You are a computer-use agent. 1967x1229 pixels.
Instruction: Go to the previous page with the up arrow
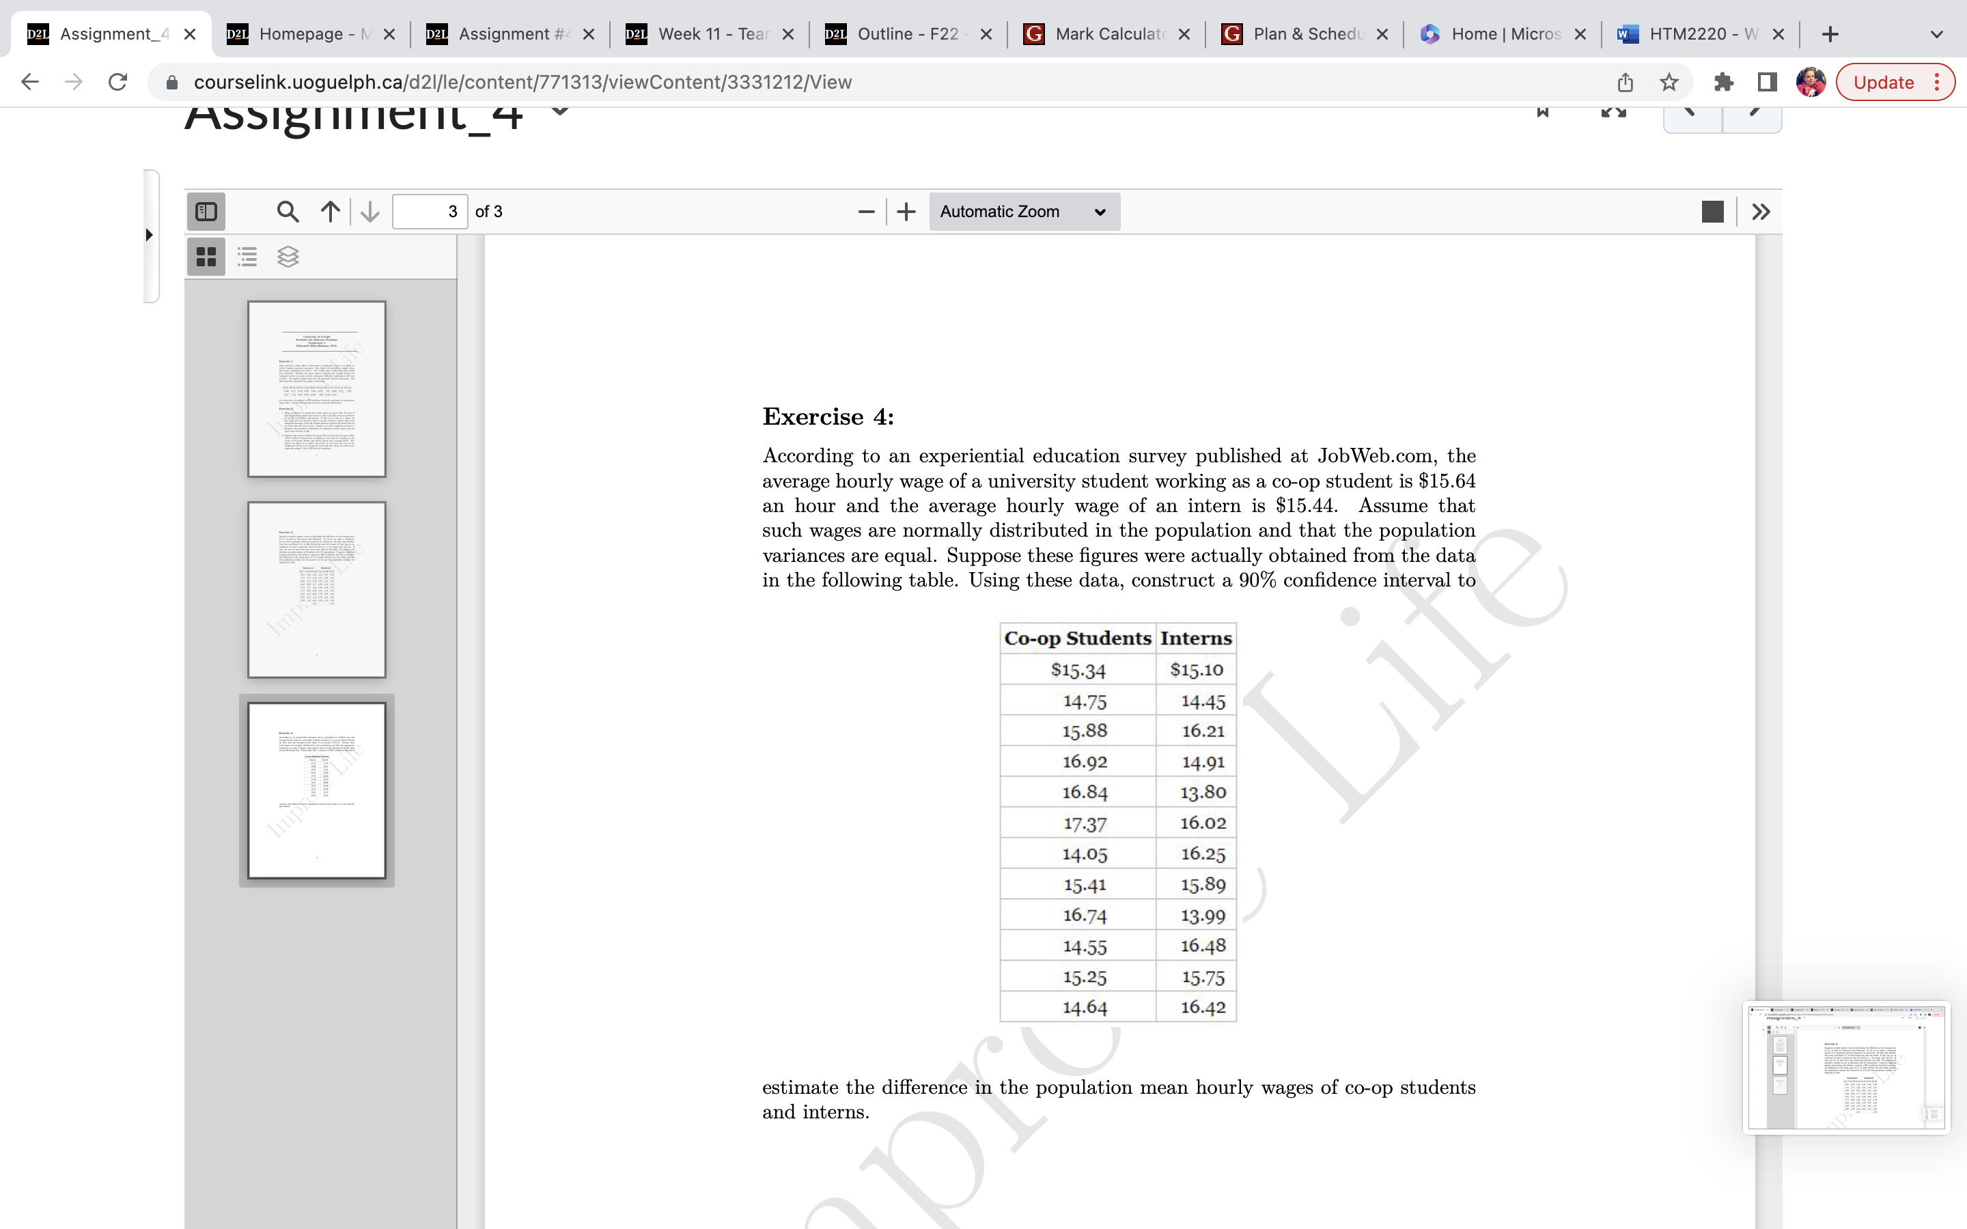pyautogui.click(x=329, y=212)
